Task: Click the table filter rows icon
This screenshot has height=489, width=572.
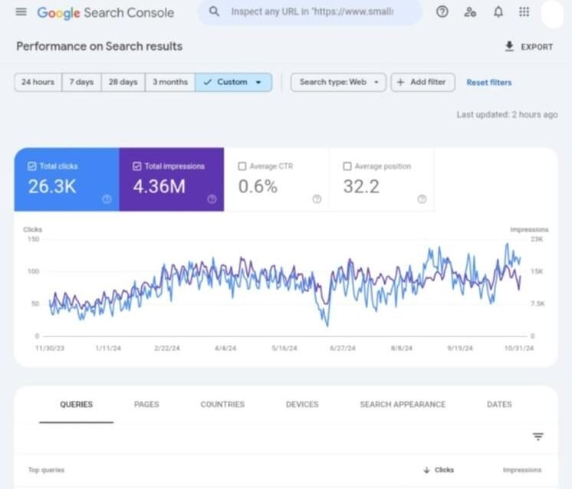Action: [x=538, y=436]
